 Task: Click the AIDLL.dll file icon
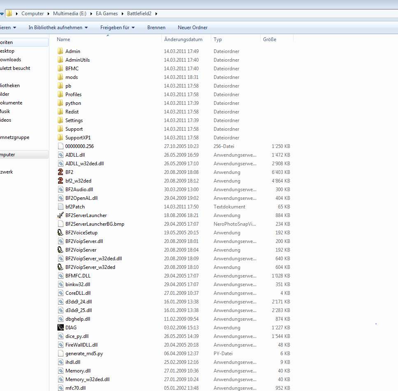[61, 155]
